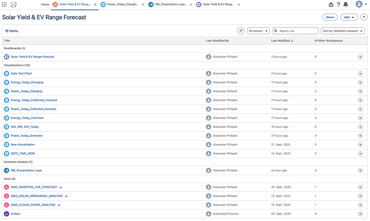This screenshot has width=370, height=221.
Task: Click the avatar icon in the Automated Process row
Action: point(208,214)
